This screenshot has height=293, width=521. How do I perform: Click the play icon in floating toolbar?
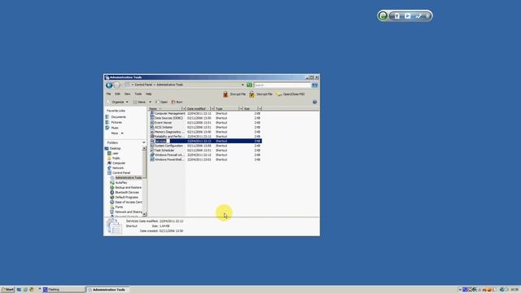tap(408, 15)
